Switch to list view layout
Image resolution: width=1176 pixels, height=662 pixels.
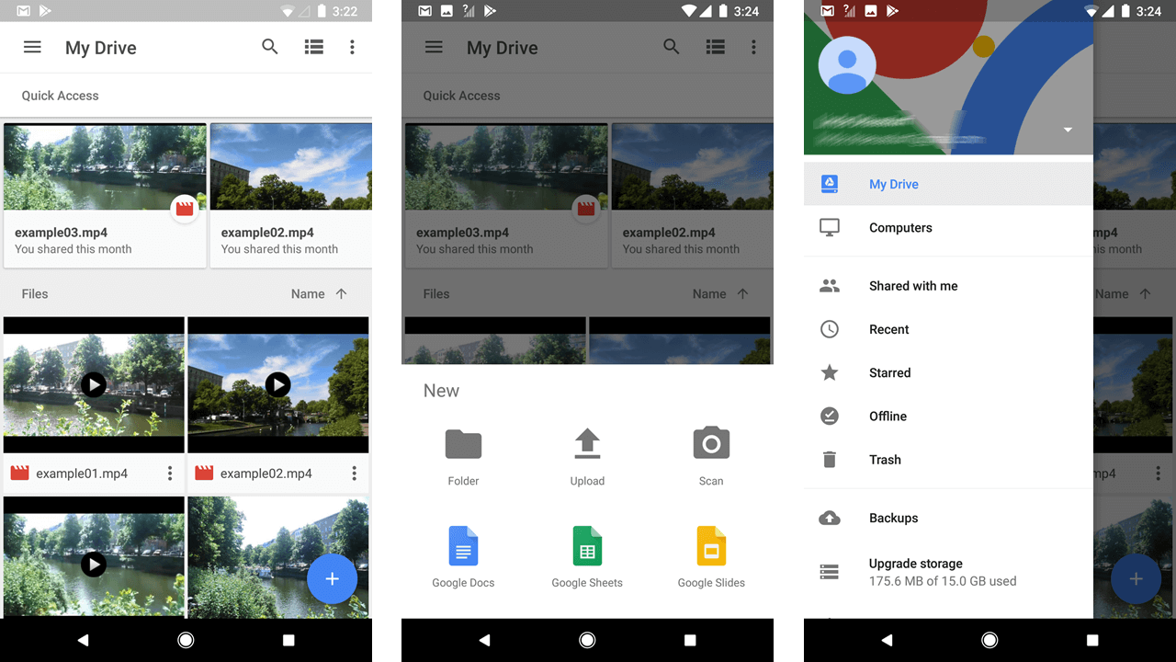tap(313, 46)
